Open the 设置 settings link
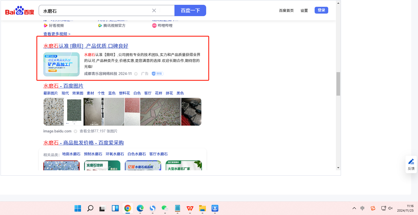Screen dimensions: 418x215 (304, 10)
